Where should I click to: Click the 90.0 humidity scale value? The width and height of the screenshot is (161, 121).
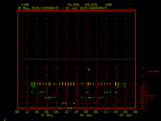tap(144, 87)
